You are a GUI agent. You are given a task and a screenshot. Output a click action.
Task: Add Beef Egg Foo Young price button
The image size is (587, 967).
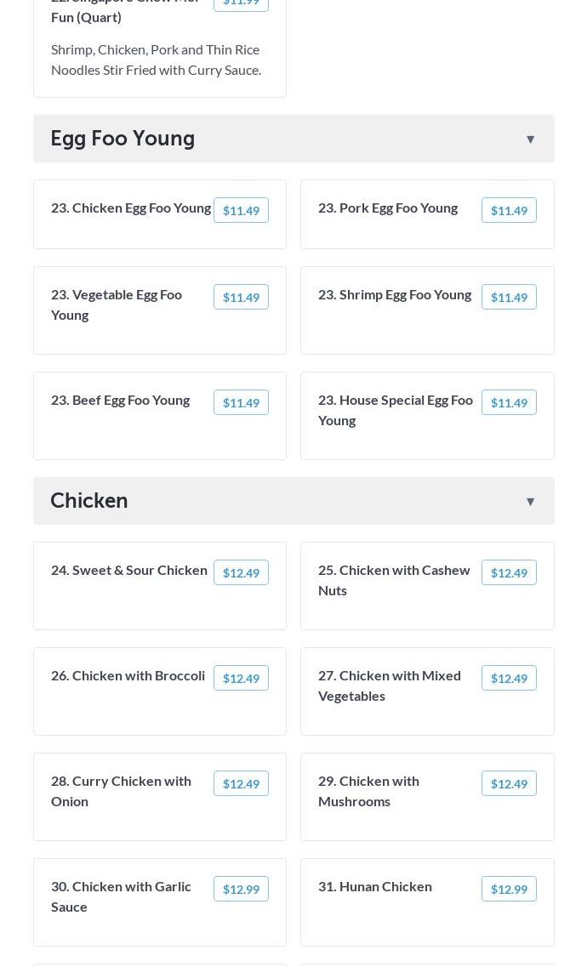[x=241, y=403]
